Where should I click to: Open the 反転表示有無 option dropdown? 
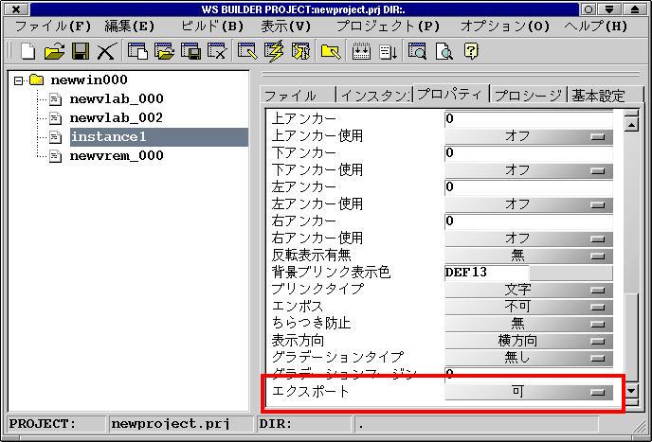[529, 256]
